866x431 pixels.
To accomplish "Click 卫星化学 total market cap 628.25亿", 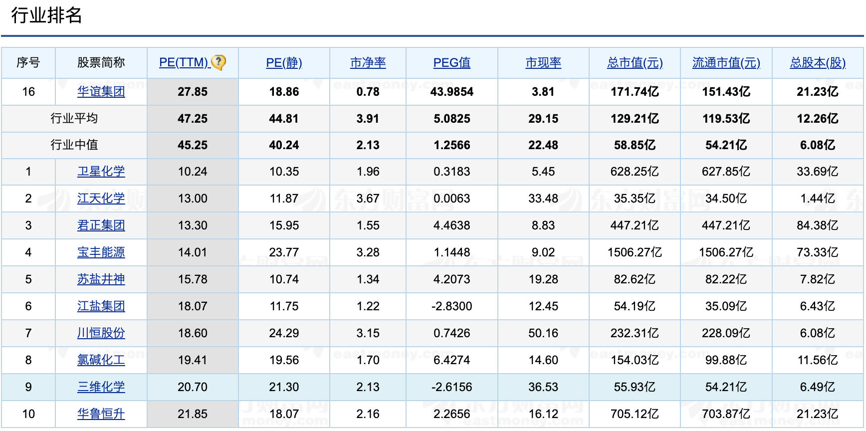I will [x=635, y=172].
